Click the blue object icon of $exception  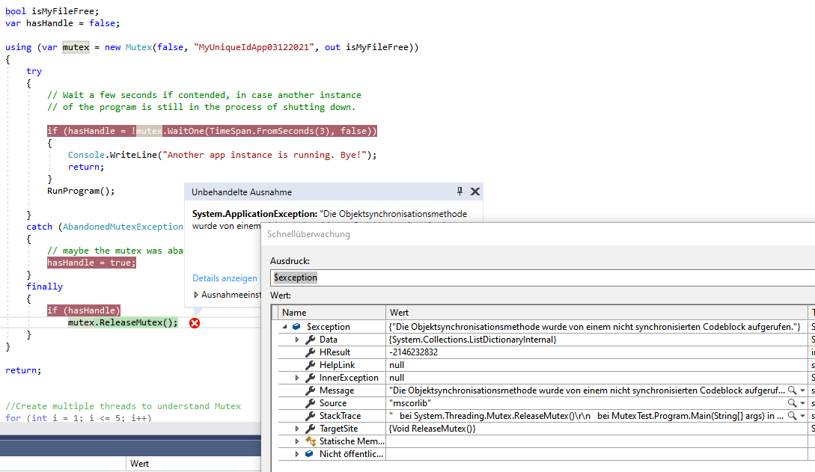[x=296, y=327]
